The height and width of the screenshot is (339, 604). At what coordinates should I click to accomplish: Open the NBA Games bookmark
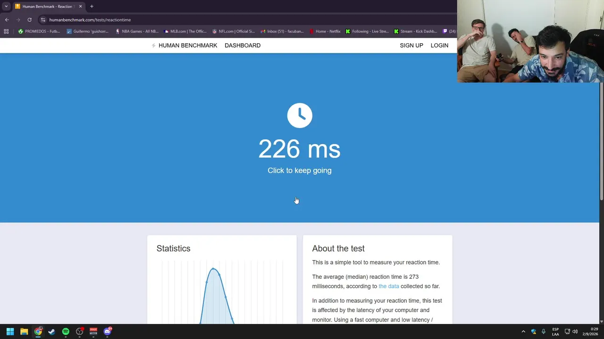click(137, 32)
